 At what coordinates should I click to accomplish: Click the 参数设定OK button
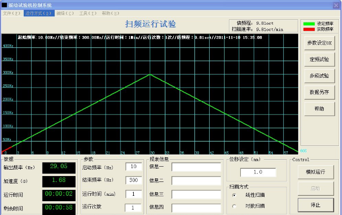319,43
